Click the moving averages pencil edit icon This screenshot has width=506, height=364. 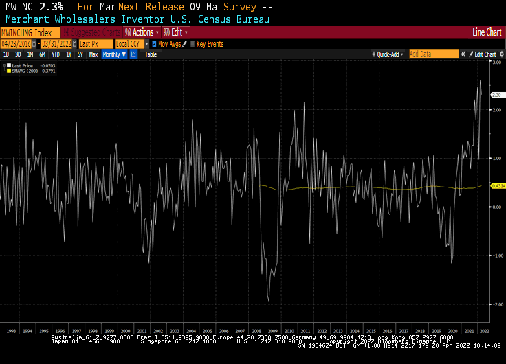pyautogui.click(x=184, y=44)
